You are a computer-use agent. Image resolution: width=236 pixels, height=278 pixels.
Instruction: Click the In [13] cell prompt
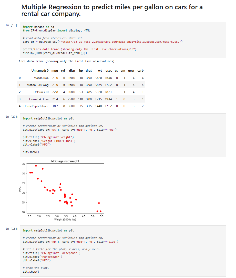point(12,25)
